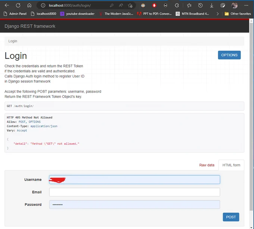Click the "GET /auth/login/" request line
Image resolution: width=254 pixels, height=229 pixels.
point(20,106)
